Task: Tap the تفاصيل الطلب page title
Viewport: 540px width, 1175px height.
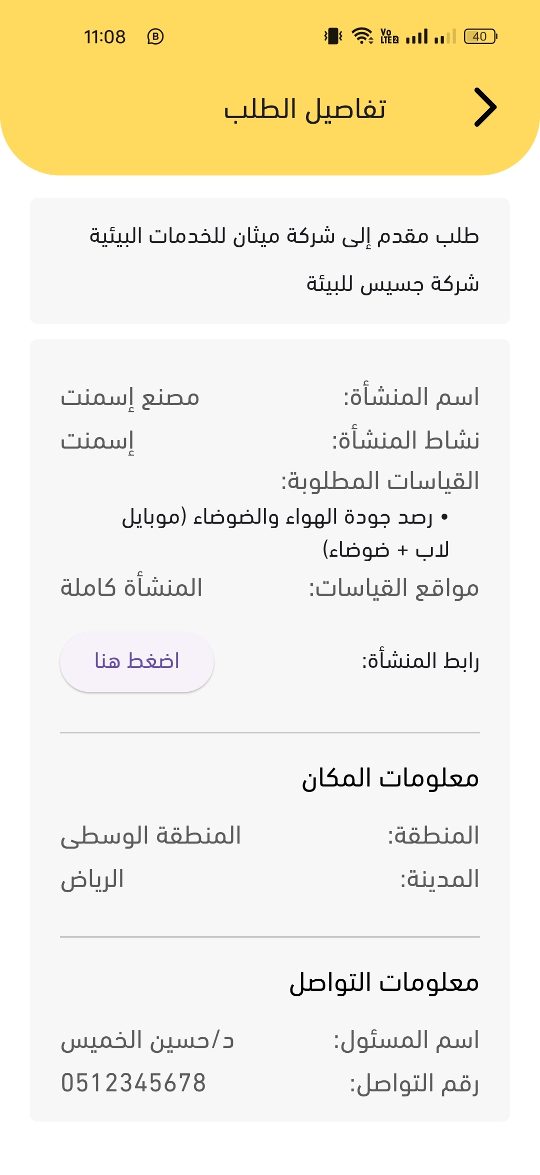Action: click(x=305, y=109)
